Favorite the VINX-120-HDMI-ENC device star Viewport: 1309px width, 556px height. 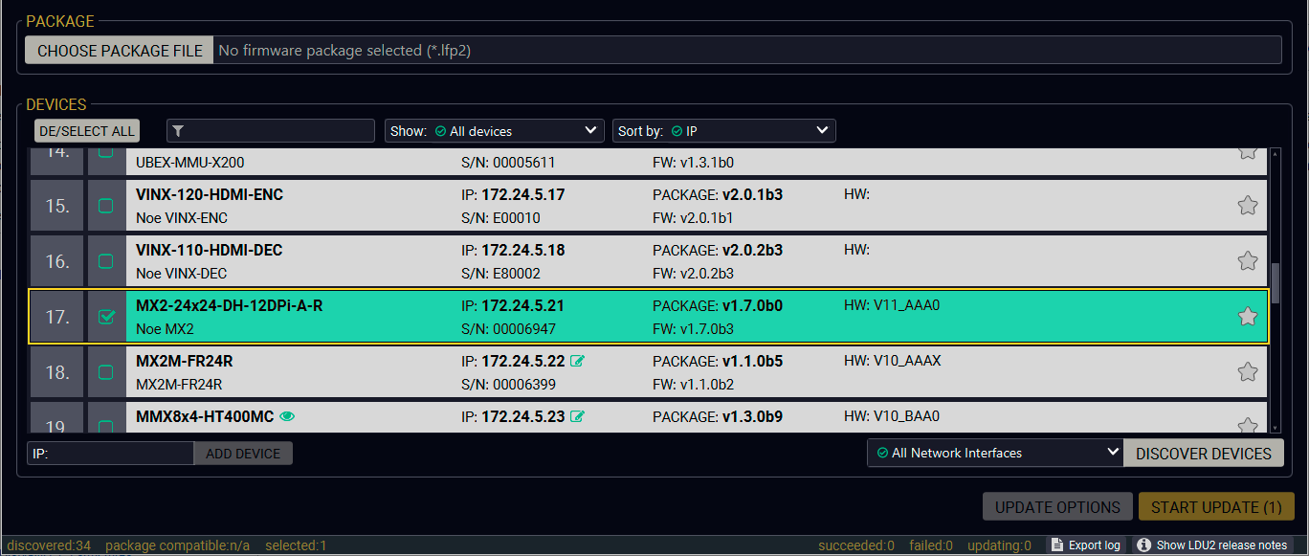(1247, 205)
